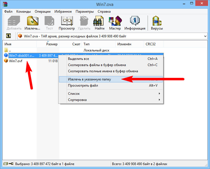
Task: Select the Win7.ovf file name
Action: click(16, 61)
